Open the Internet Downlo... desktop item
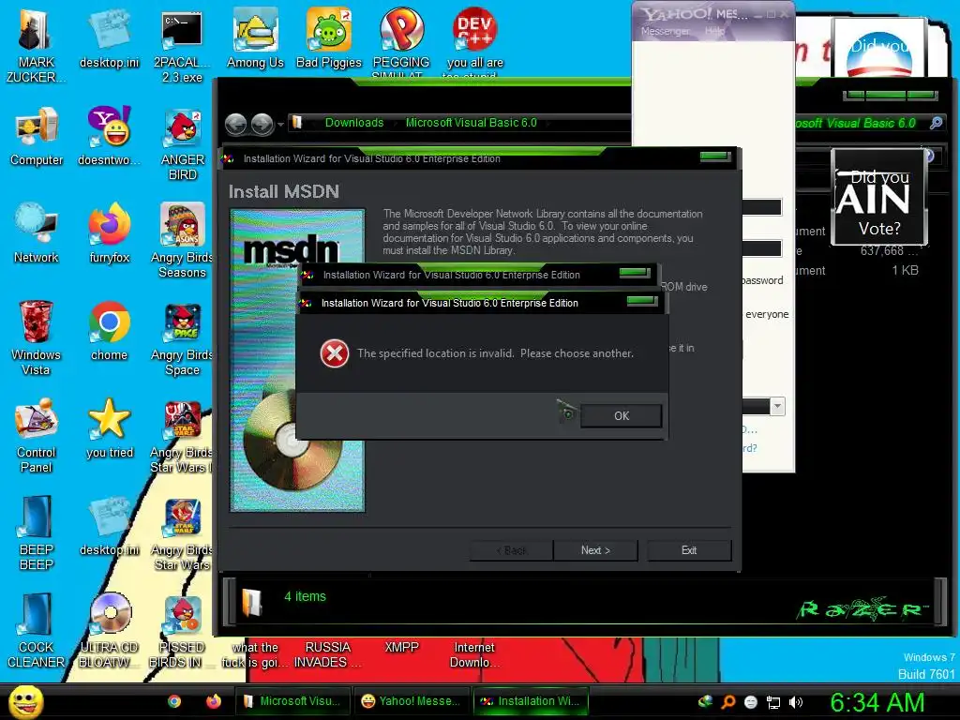This screenshot has height=720, width=960. point(473,654)
